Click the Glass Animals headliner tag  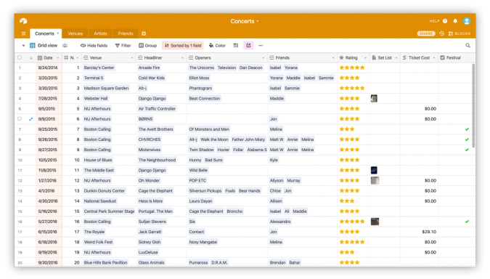tap(151, 262)
